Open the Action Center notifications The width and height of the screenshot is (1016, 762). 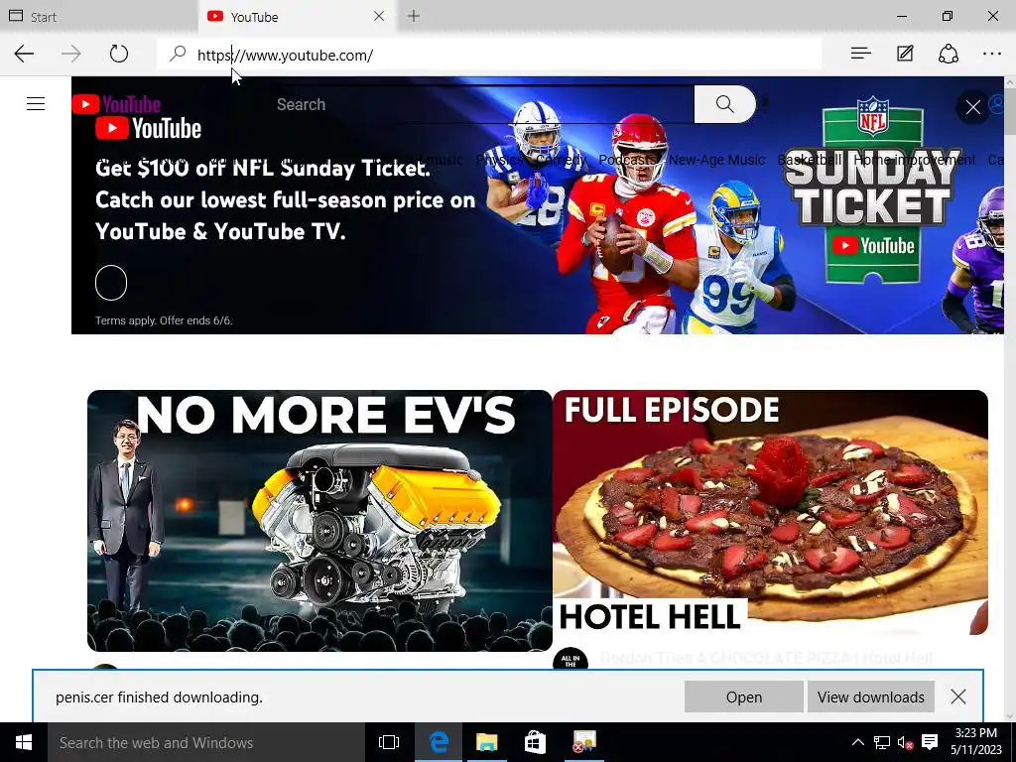(x=930, y=742)
